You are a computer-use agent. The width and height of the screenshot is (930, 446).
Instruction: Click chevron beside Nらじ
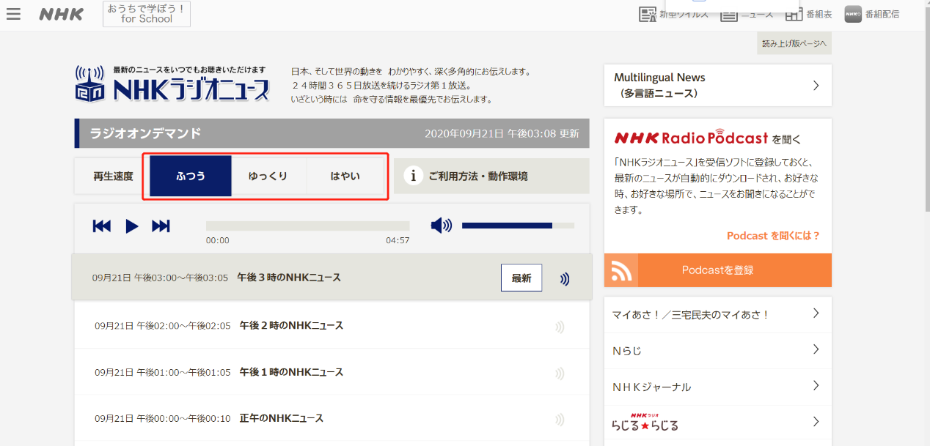(816, 349)
